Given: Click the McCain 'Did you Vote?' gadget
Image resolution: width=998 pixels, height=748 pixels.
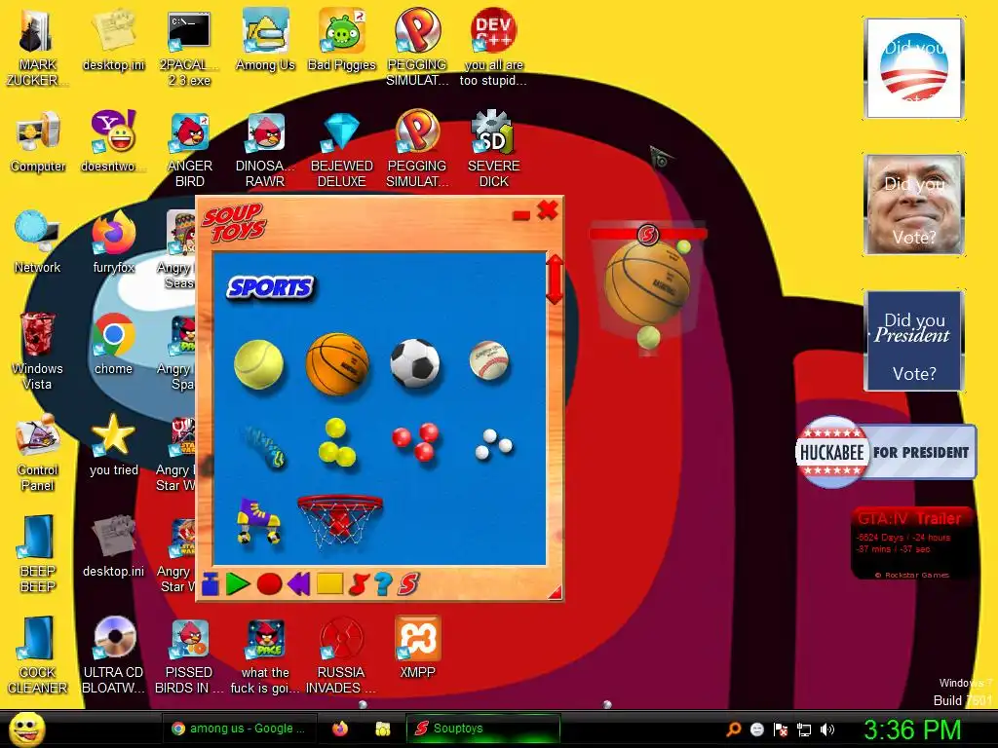Looking at the screenshot, I should point(914,205).
